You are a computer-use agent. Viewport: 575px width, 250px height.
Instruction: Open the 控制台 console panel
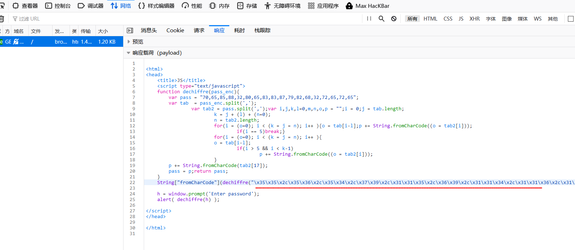click(x=58, y=6)
